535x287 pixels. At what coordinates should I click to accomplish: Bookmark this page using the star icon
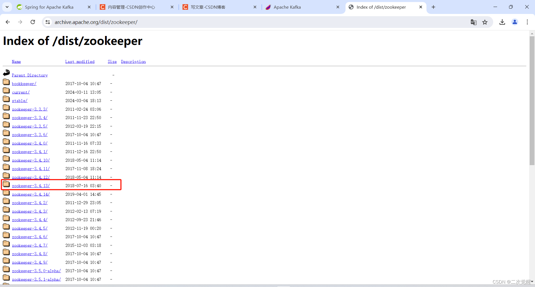485,22
